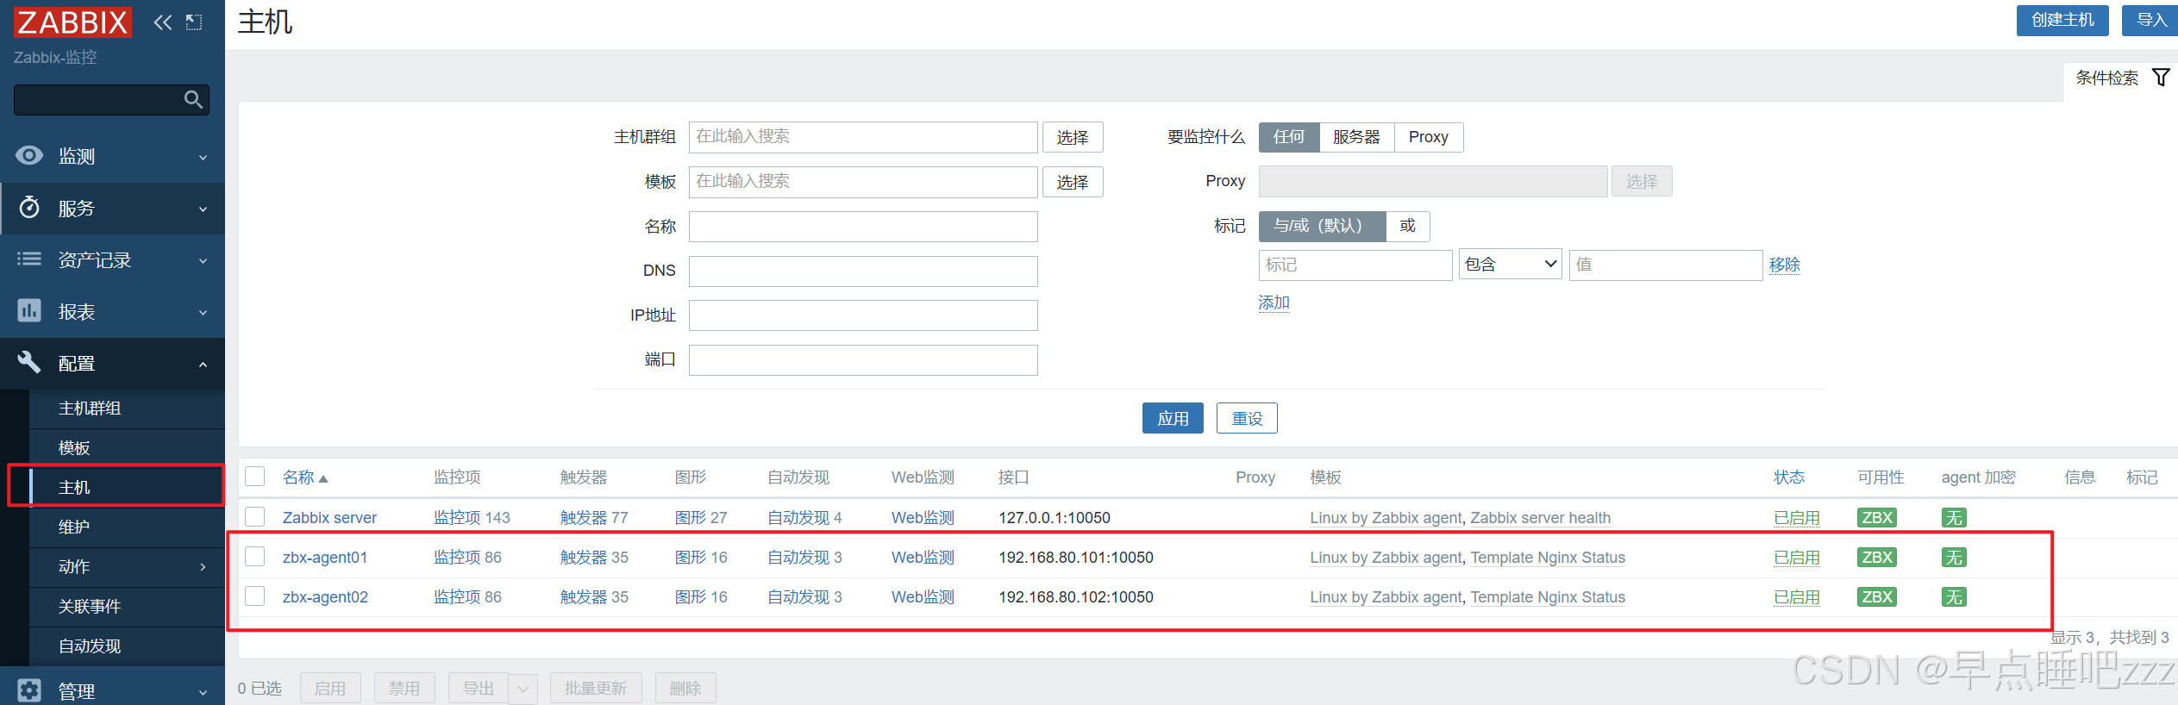Tick the select-all hosts checkbox

pos(255,477)
